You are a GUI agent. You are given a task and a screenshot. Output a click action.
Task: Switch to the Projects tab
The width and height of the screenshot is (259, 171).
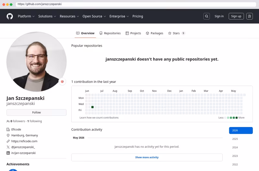coord(133,33)
